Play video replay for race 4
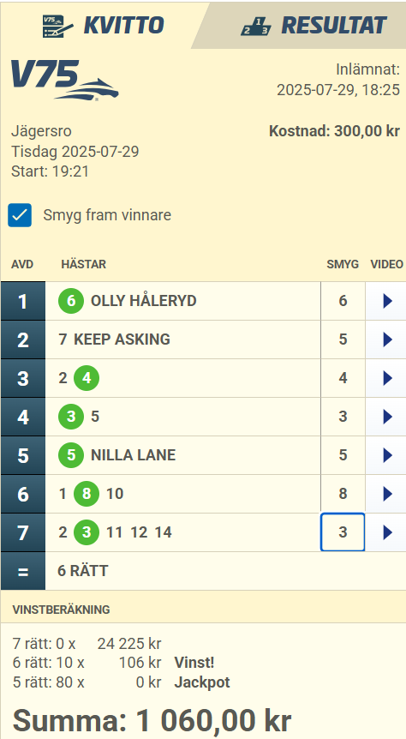The image size is (406, 739). click(386, 417)
